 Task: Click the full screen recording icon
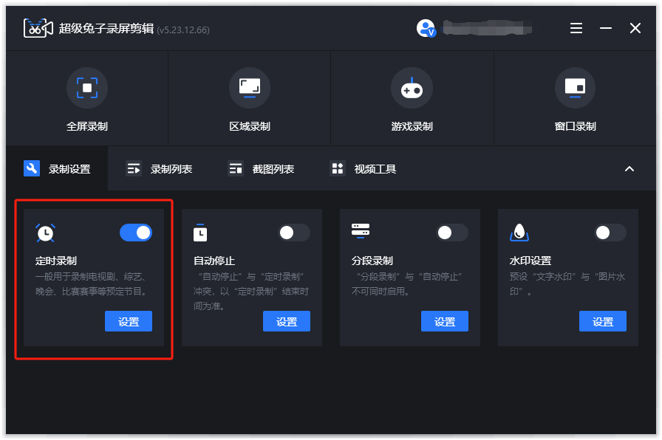pyautogui.click(x=87, y=88)
